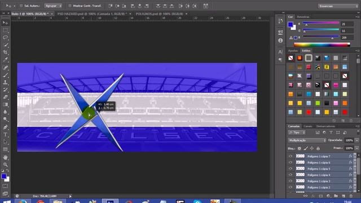Toggle the layer filtering on/off switch
The width and height of the screenshot is (361, 203).
(358, 132)
